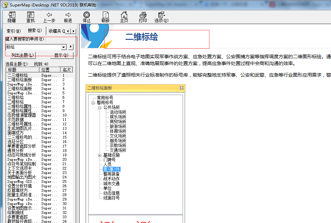
Task: Select the highlighted 案(事)件 tree node
Action: [x=111, y=170]
